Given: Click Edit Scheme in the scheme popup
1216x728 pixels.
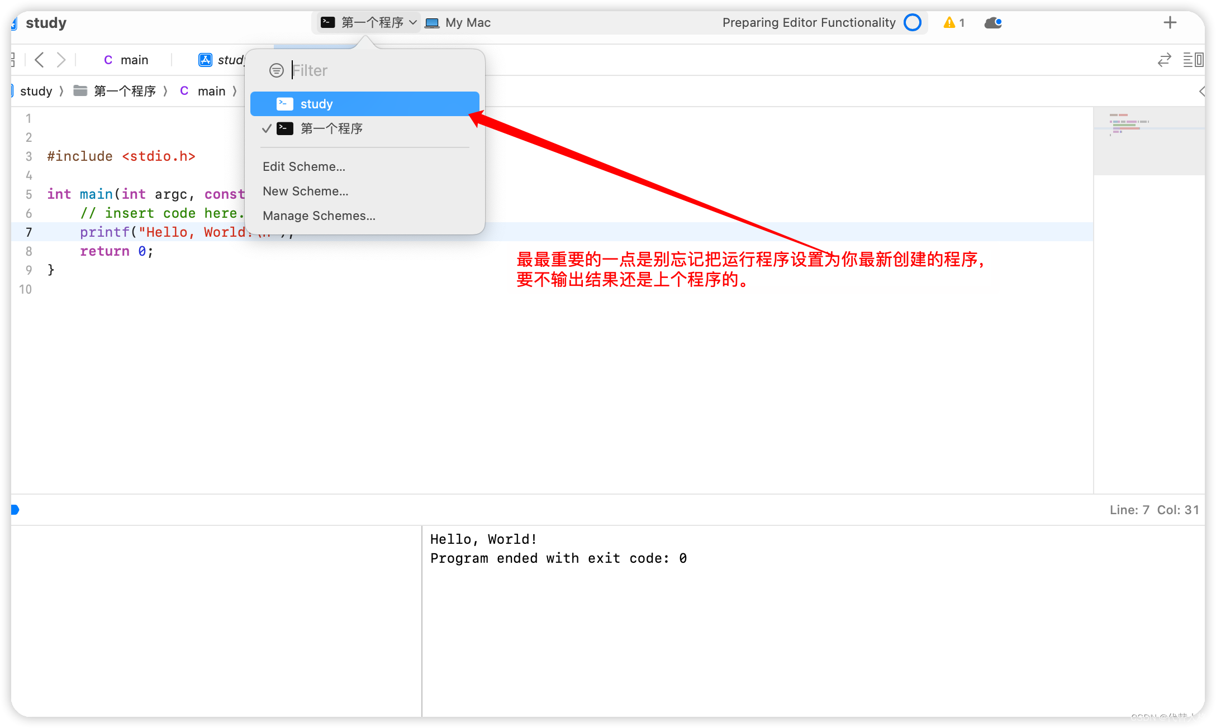Looking at the screenshot, I should 303,166.
